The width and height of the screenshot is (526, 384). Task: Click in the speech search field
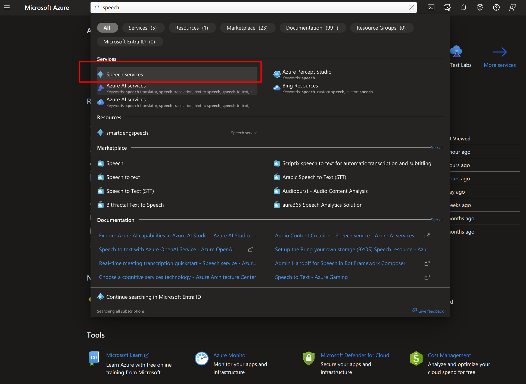(x=253, y=7)
